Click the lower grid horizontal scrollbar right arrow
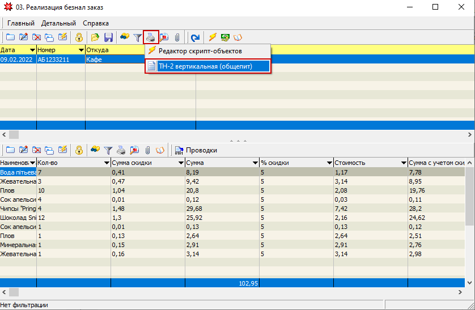 [460, 292]
